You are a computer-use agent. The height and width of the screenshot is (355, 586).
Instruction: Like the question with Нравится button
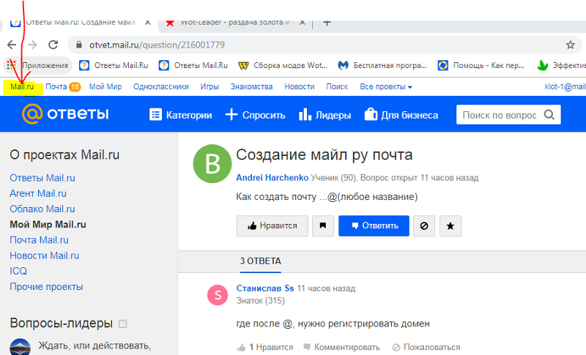click(x=272, y=226)
